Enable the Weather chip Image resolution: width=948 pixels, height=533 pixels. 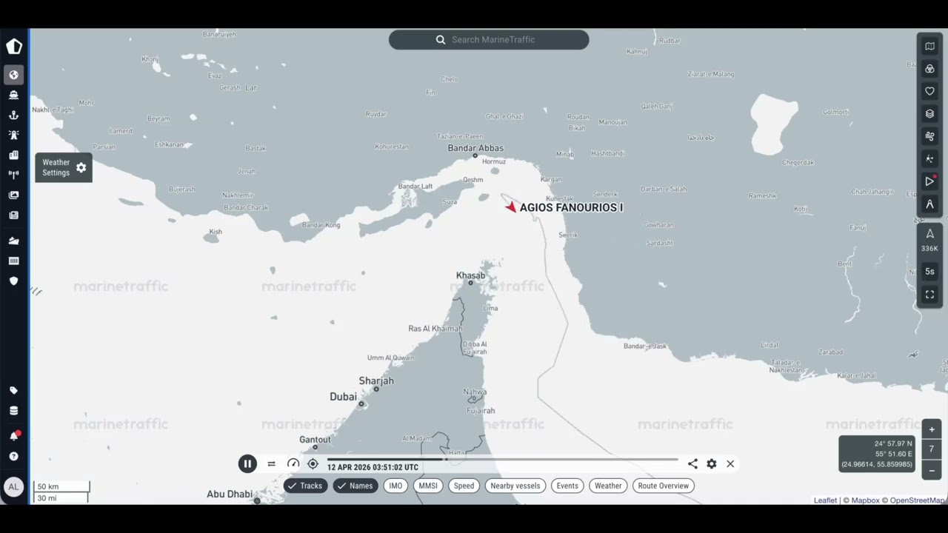tap(608, 486)
